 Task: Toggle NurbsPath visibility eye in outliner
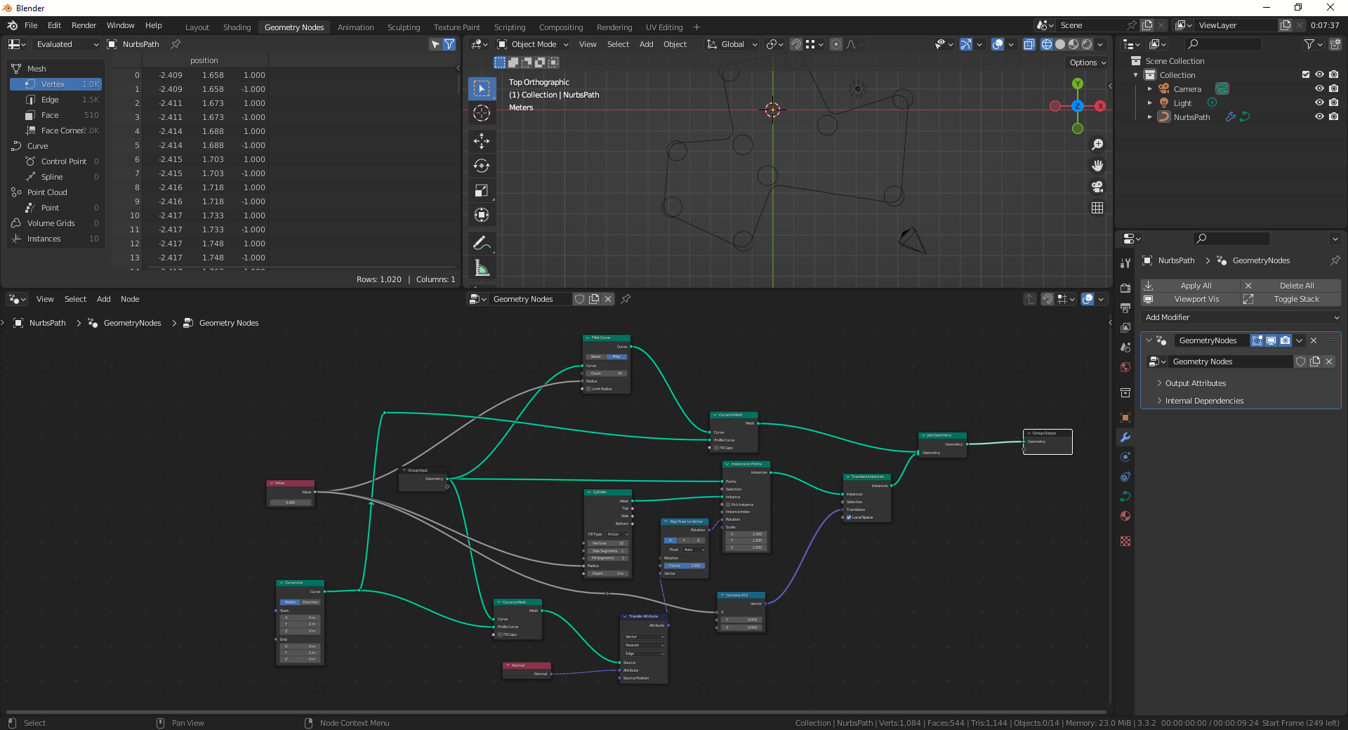point(1319,117)
